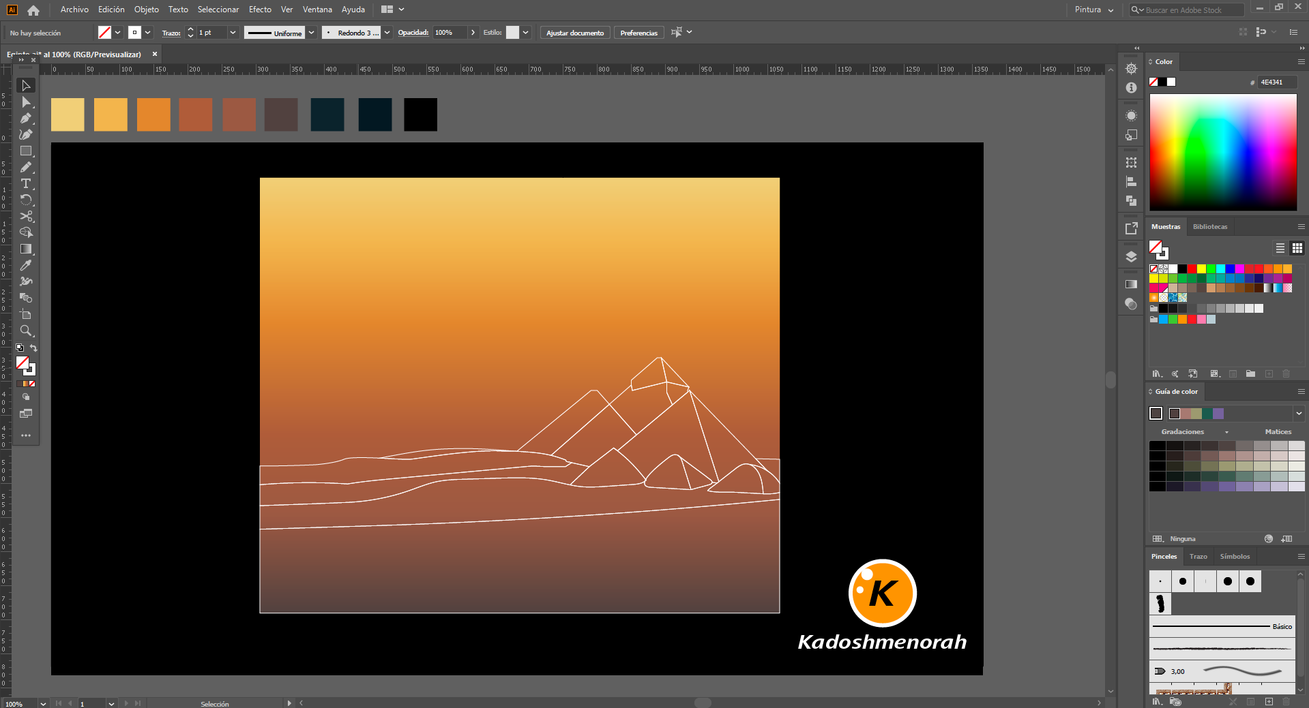Bring the Fill box to front in toolbar
The width and height of the screenshot is (1309, 708).
point(22,363)
